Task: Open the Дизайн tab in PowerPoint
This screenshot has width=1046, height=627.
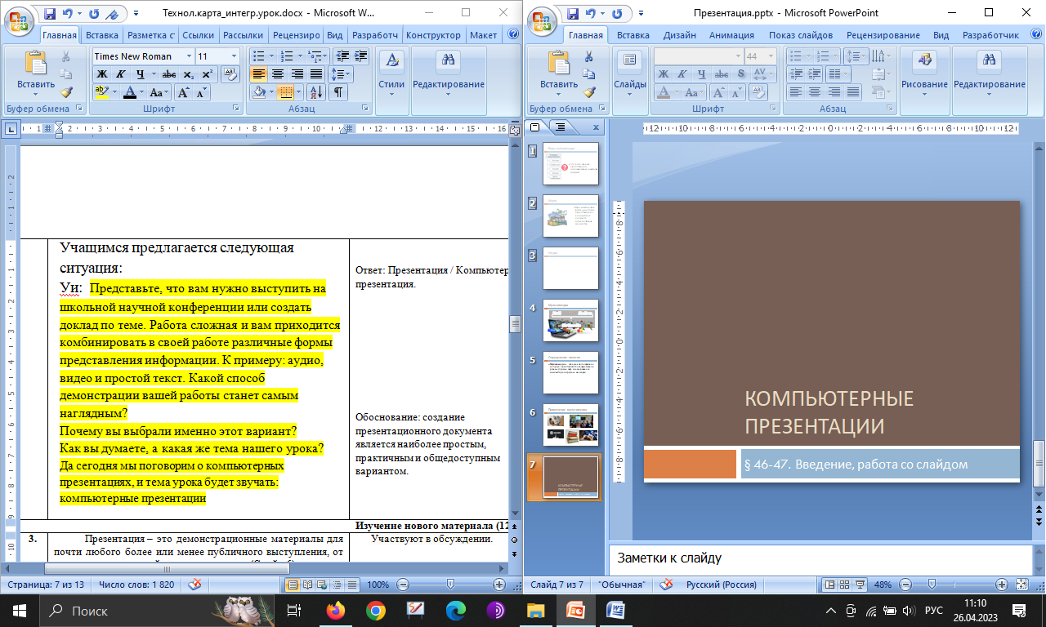Action: pos(680,35)
